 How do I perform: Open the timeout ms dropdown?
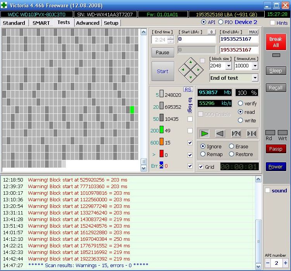click(x=255, y=65)
